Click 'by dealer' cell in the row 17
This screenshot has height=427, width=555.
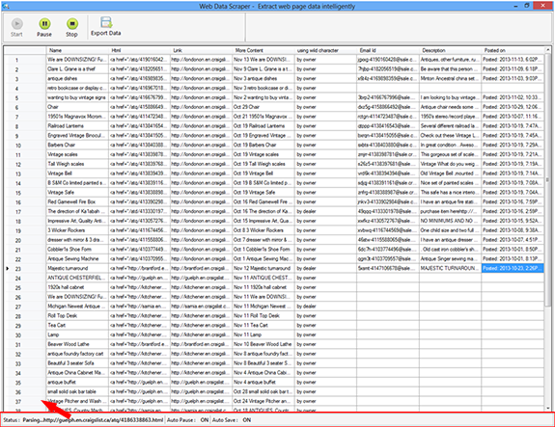coord(325,211)
